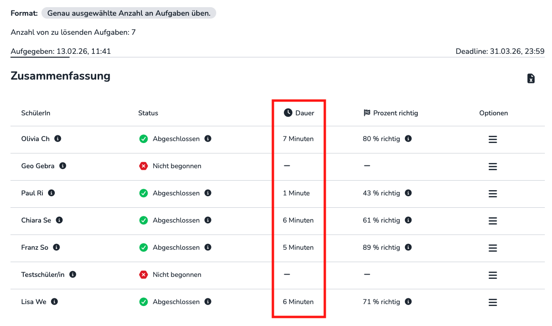This screenshot has height=326, width=552.
Task: Click info icon next to Lisa We
Action: coord(55,302)
